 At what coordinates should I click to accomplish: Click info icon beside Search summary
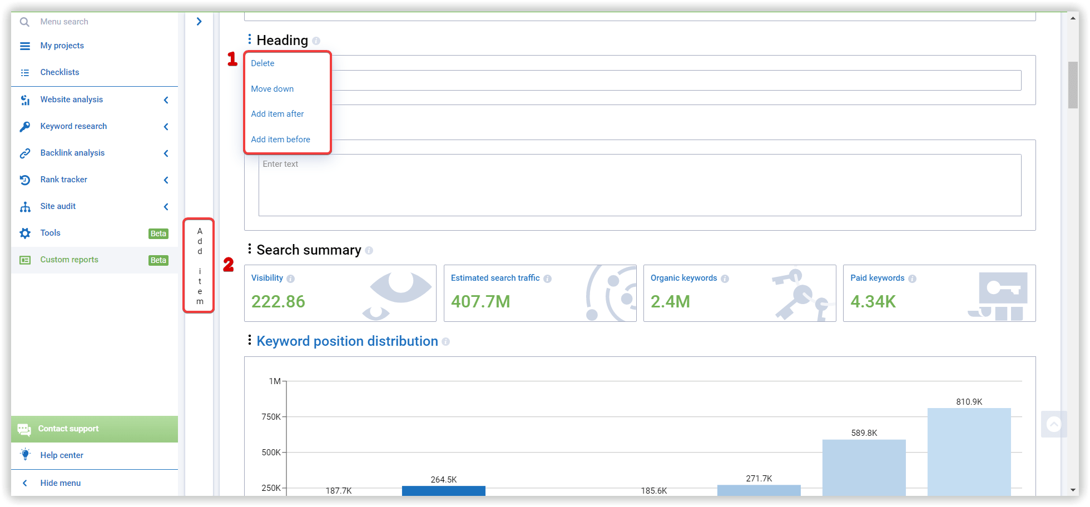(369, 251)
